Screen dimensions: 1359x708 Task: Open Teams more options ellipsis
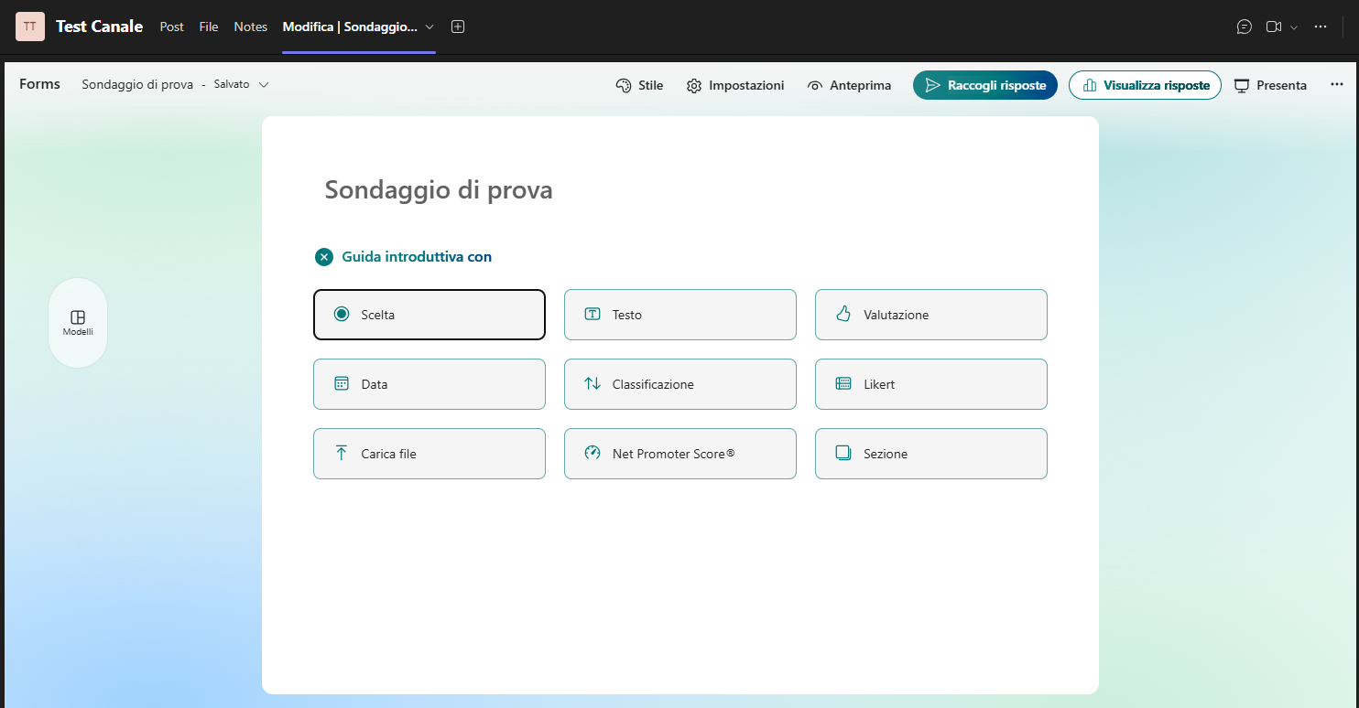[1320, 27]
